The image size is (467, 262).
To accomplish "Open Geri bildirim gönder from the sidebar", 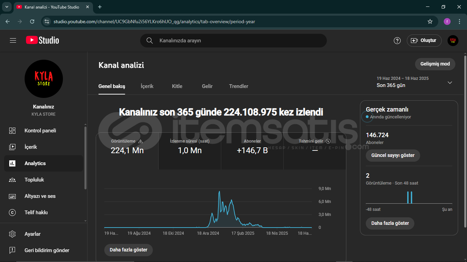I will coord(44,250).
